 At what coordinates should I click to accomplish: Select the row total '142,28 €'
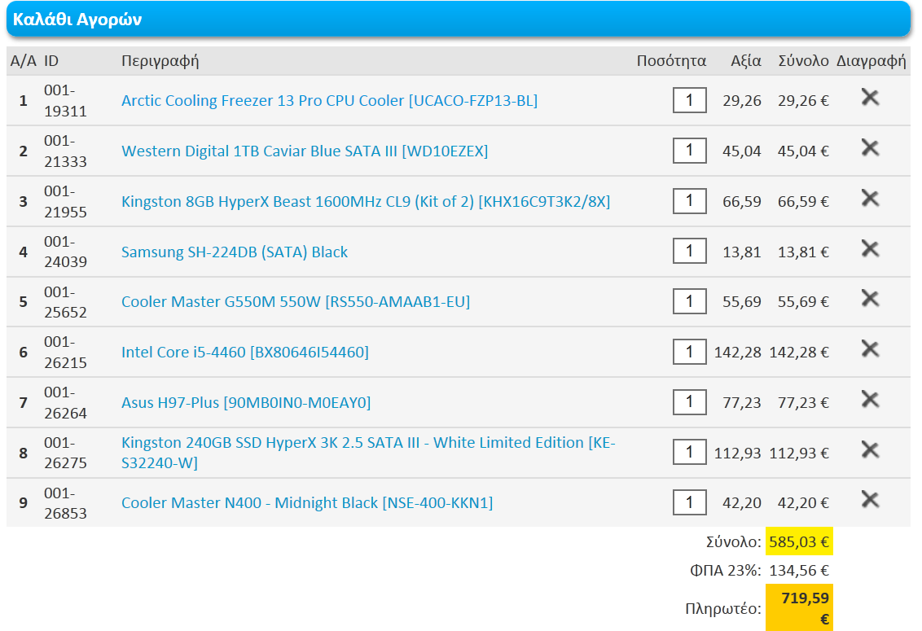(x=799, y=353)
